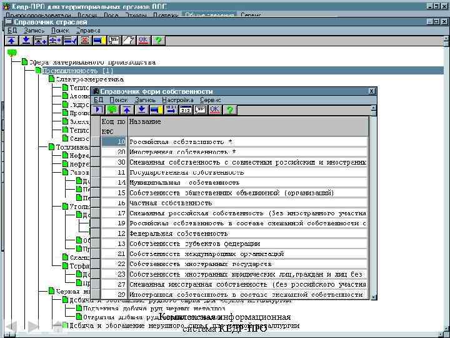This screenshot has height=338, width=450.
Task: Click scroll-down arrow of ownership forms list
Action: click(373, 297)
